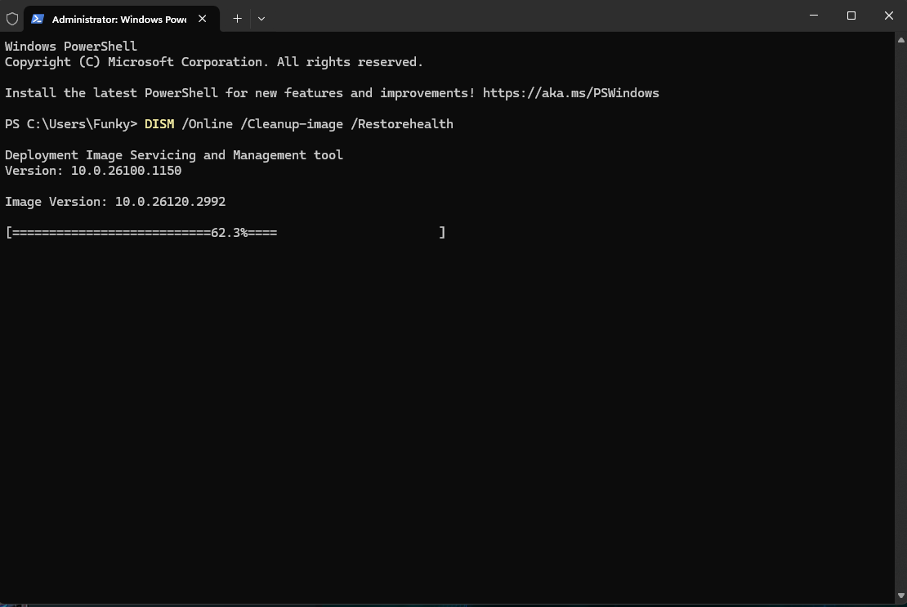907x607 pixels.
Task: Click the Copyright (C) Microsoft Corporation line
Action: [x=214, y=62]
